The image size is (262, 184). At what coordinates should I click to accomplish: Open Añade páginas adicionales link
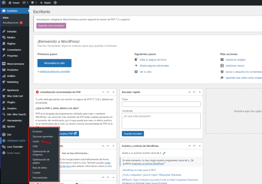[x=154, y=66]
